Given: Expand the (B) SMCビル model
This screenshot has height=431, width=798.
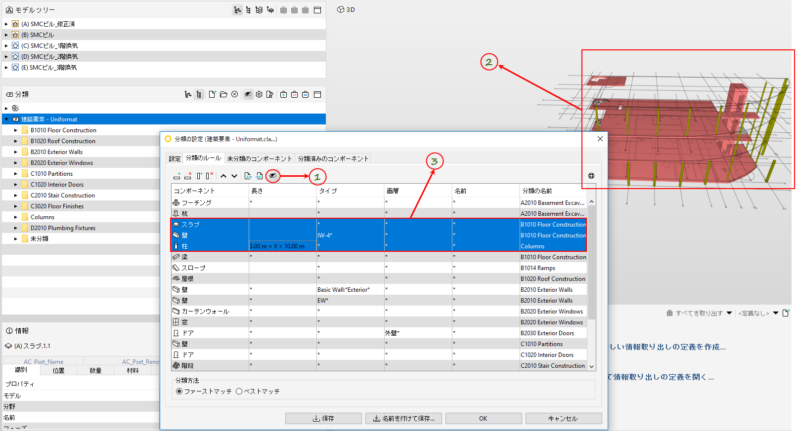Looking at the screenshot, I should click(x=6, y=35).
